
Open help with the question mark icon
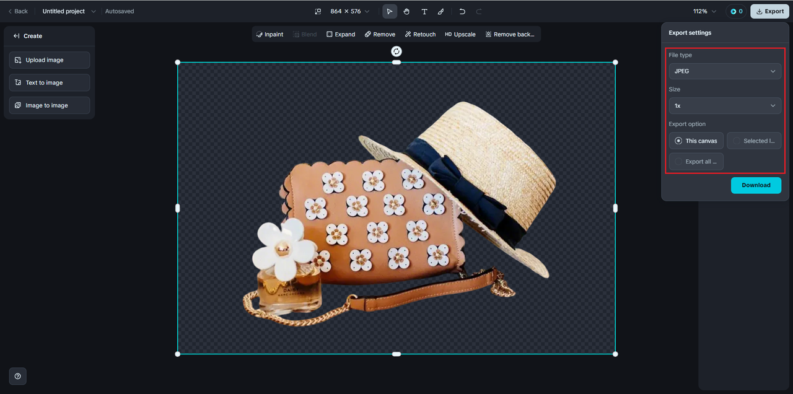17,376
